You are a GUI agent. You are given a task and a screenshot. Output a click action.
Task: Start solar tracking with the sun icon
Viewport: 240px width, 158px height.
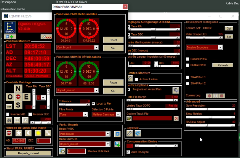38,133
